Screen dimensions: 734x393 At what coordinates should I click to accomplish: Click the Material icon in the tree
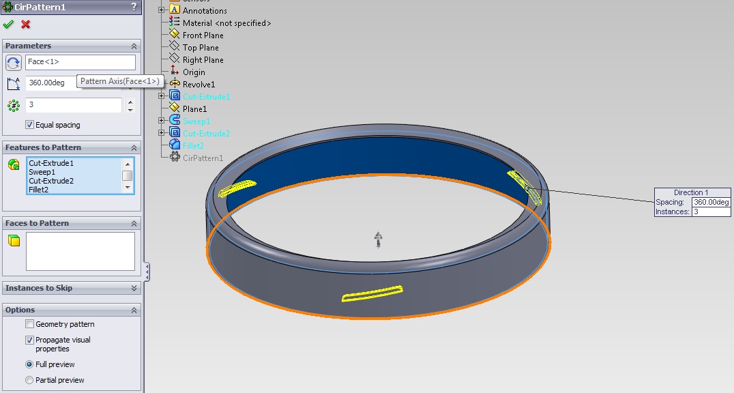click(x=174, y=22)
